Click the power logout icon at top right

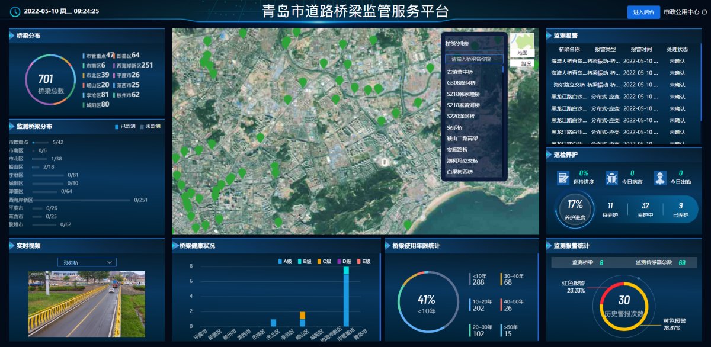tap(704, 12)
